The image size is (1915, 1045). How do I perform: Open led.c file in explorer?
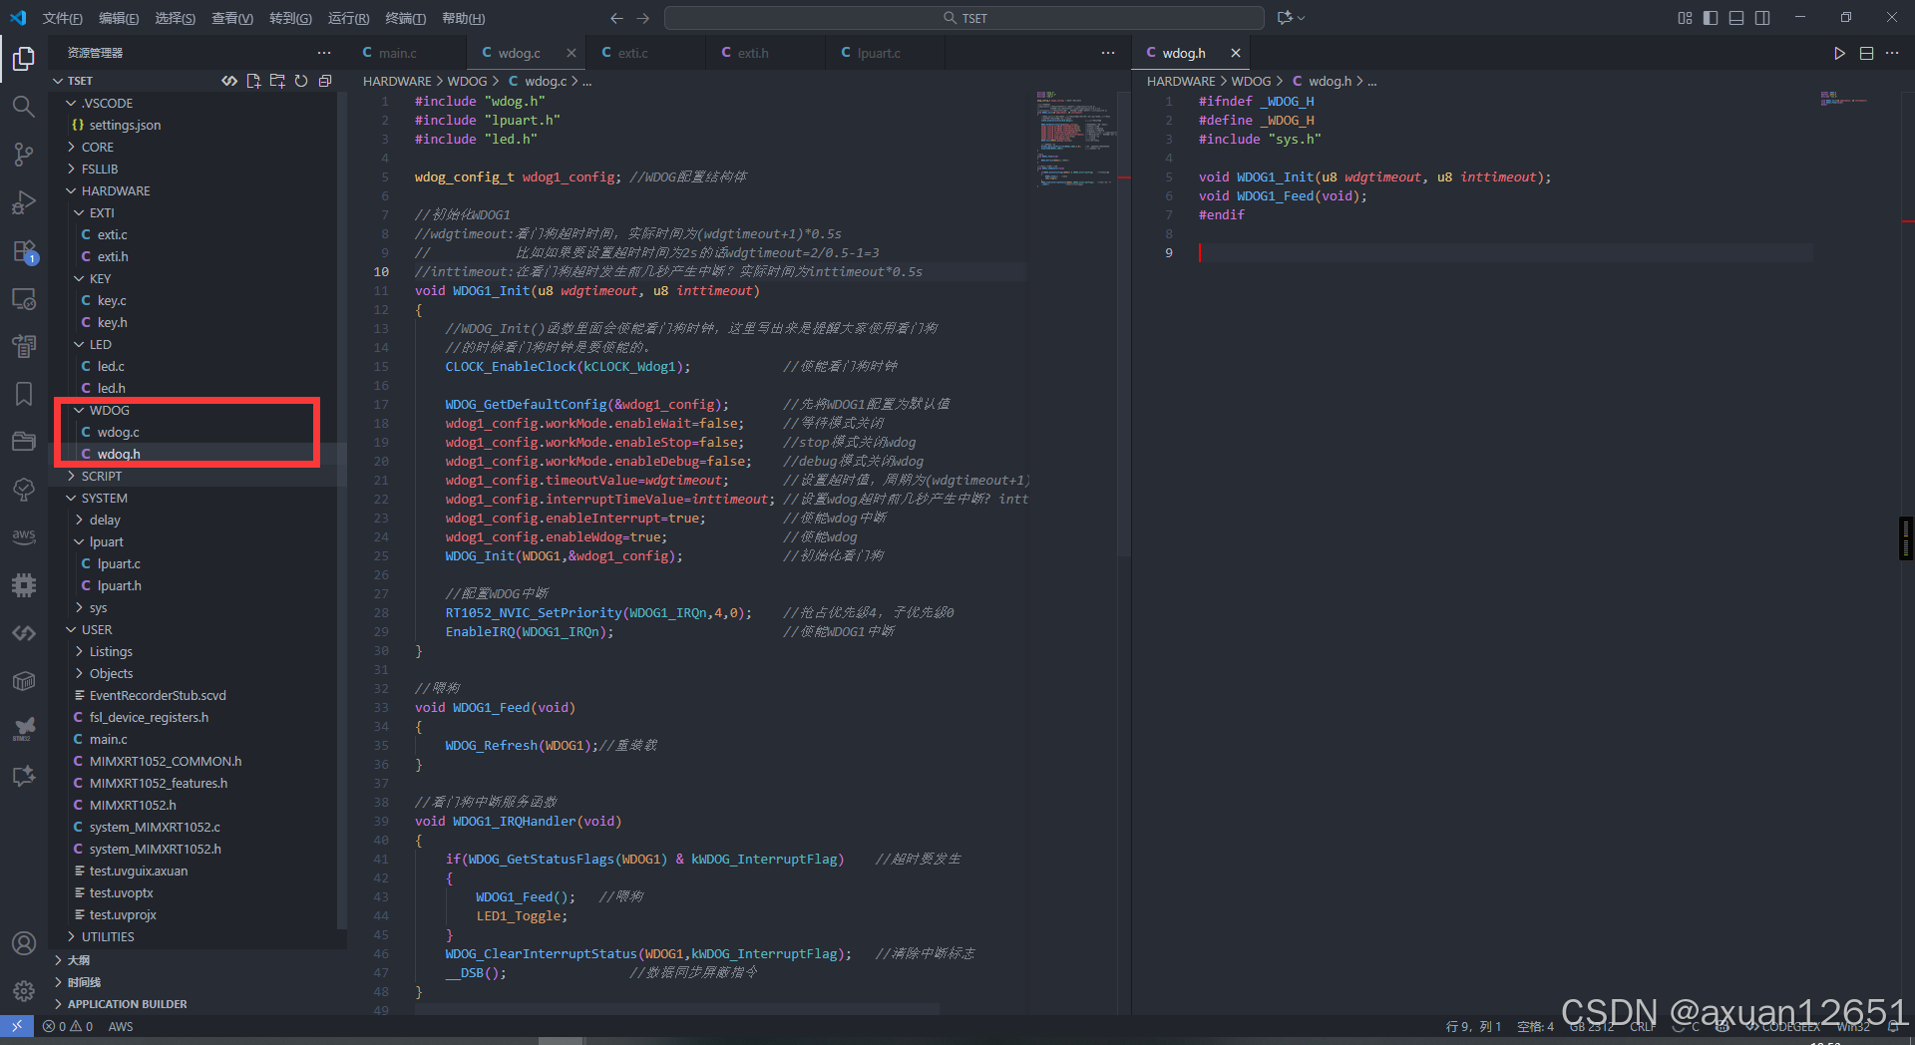pyautogui.click(x=111, y=366)
